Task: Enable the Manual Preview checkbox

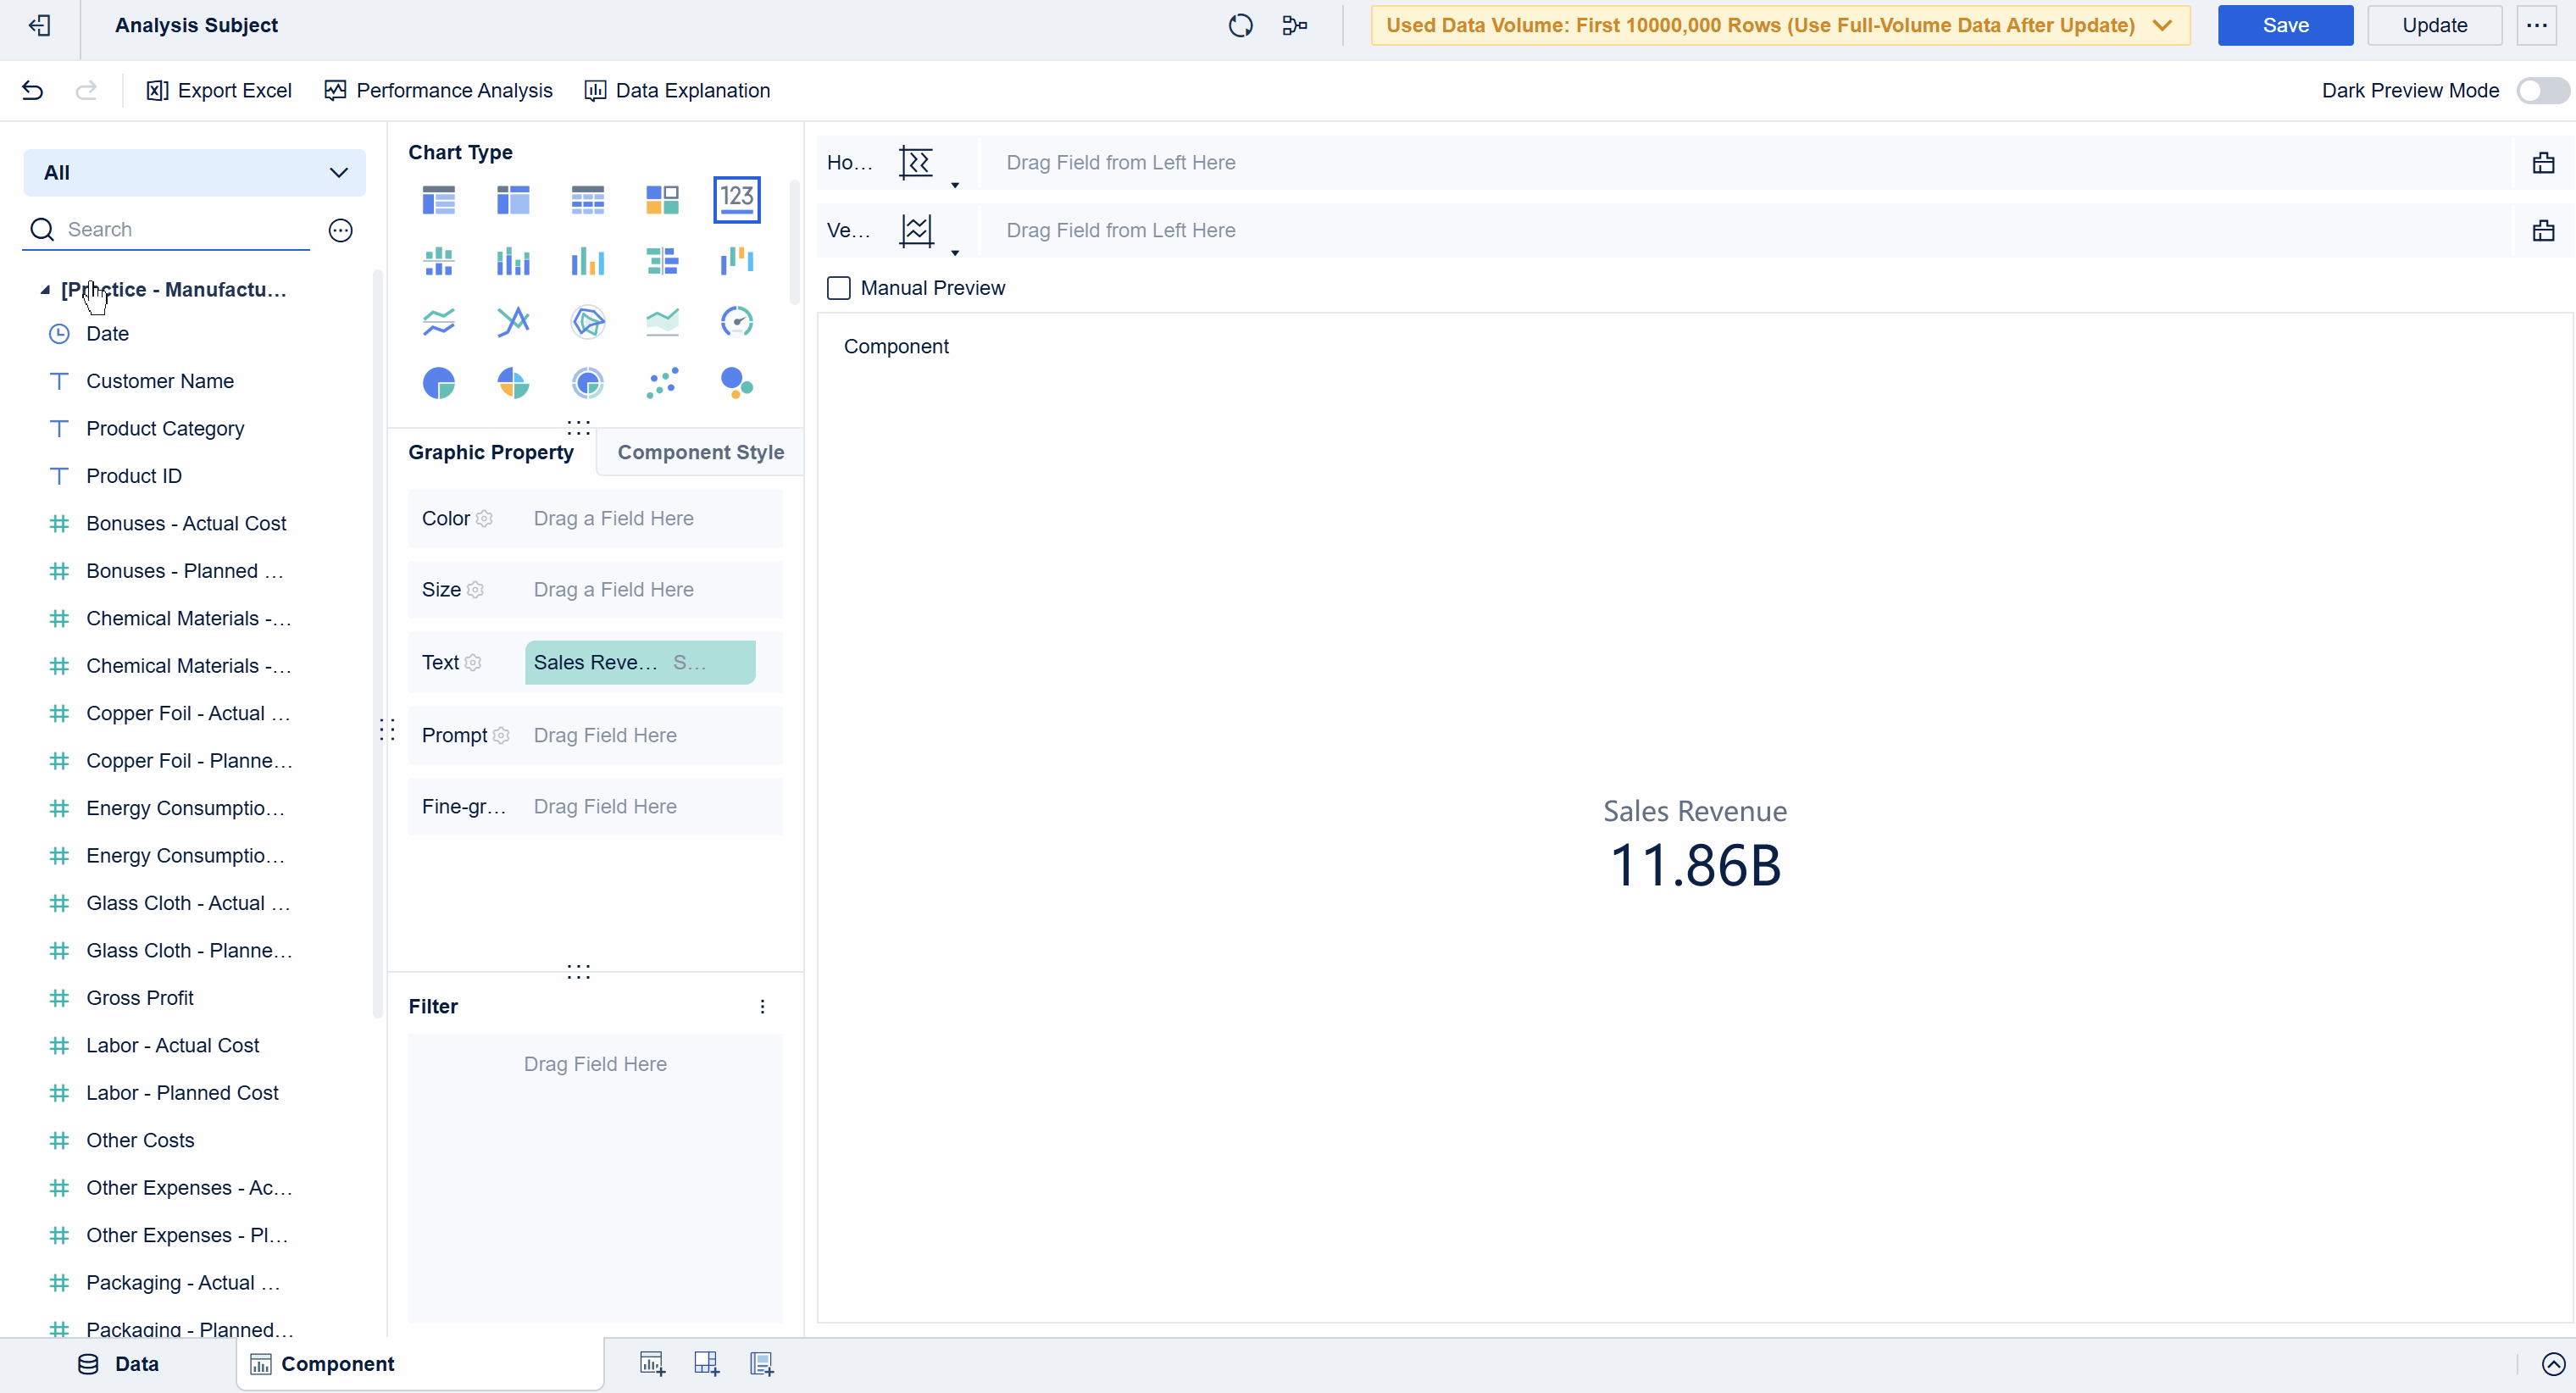Action: pos(839,288)
